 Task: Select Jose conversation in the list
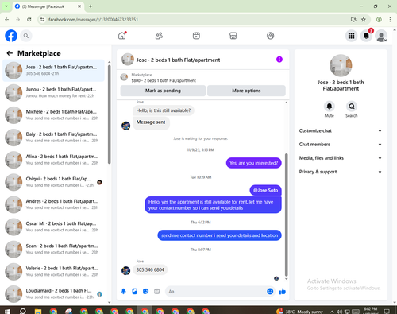pos(53,71)
